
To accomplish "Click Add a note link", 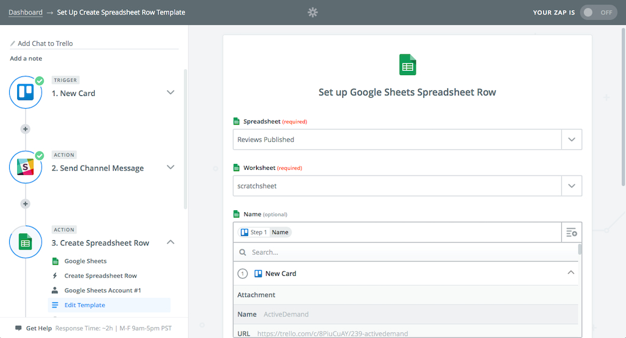I will 26,59.
